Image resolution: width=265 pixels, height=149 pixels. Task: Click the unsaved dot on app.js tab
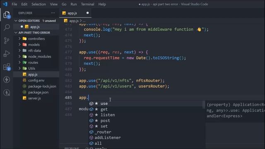point(87,13)
